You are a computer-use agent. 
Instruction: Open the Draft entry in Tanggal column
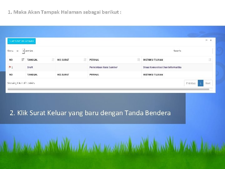point(30,67)
